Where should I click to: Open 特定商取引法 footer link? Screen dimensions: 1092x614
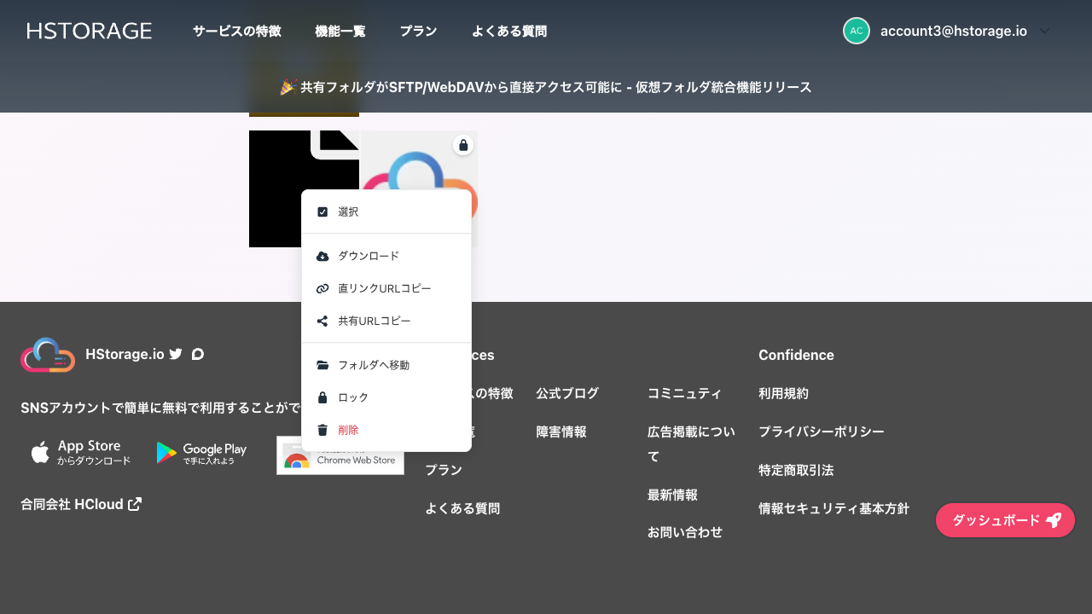point(796,470)
